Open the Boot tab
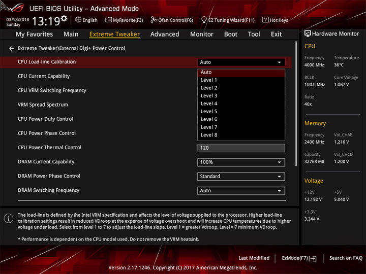The height and width of the screenshot is (274, 366). point(231,35)
